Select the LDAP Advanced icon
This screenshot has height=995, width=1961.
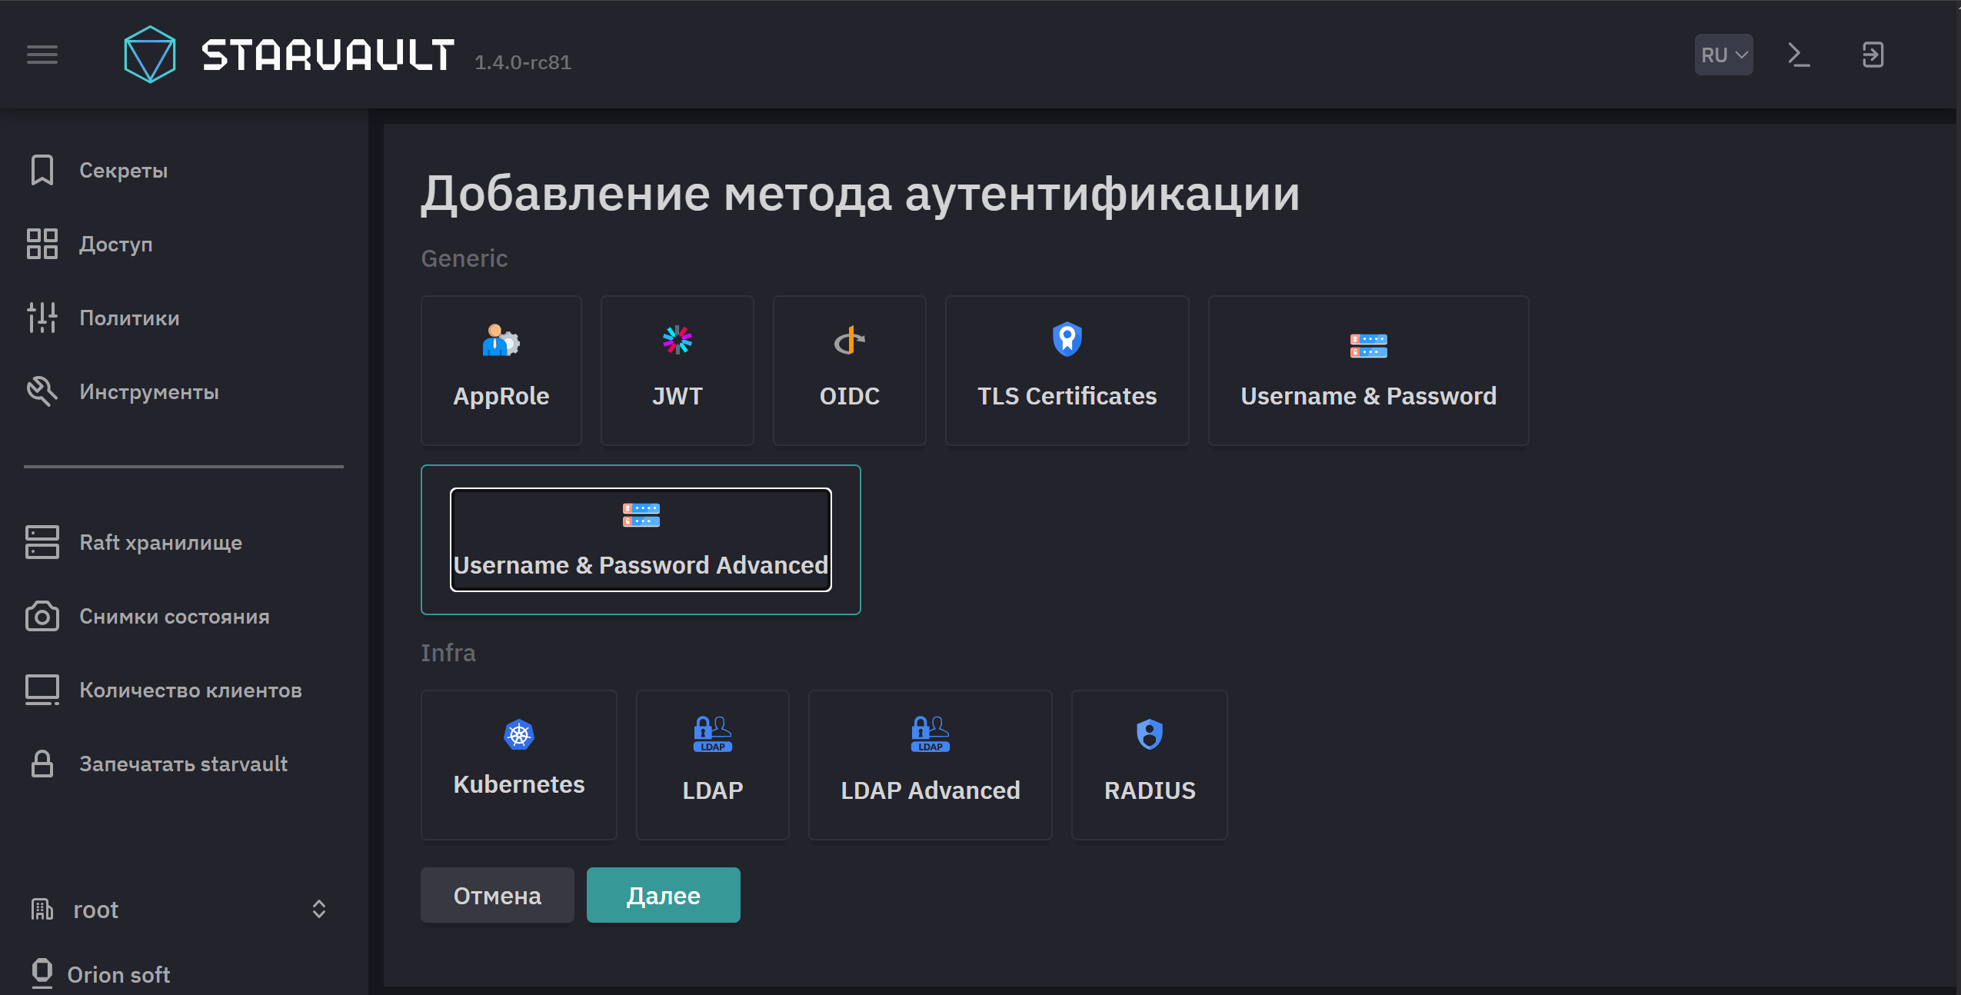[931, 734]
